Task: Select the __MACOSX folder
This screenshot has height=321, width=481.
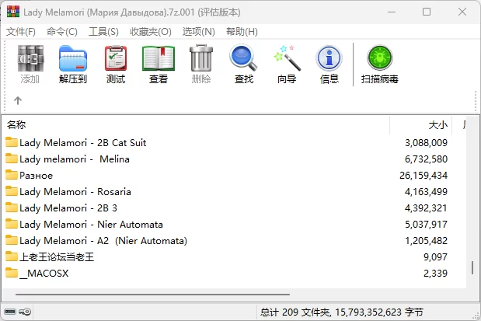Action: (44, 273)
